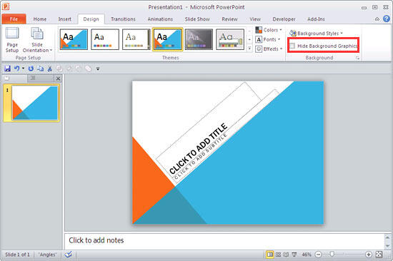Click the active Design tab
393x261 pixels.
(x=91, y=19)
